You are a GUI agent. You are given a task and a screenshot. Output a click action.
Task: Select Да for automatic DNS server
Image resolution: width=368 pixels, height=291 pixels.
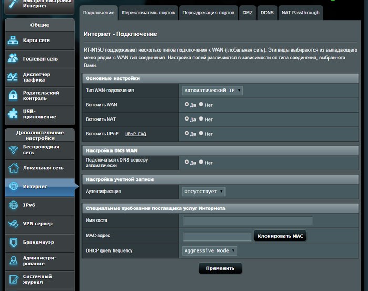[187, 162]
